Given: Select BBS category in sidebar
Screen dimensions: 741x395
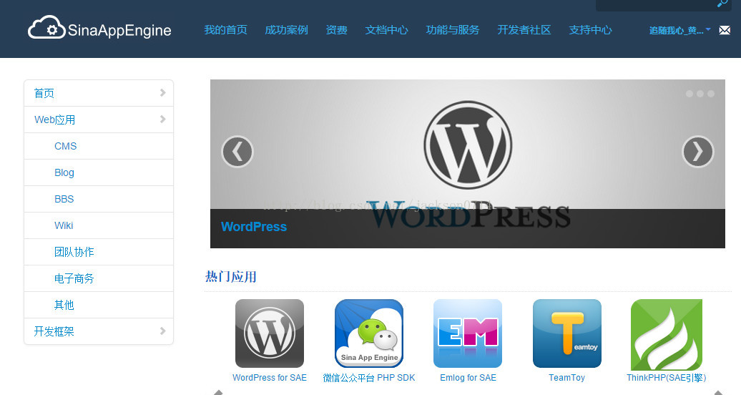Looking at the screenshot, I should pos(64,199).
